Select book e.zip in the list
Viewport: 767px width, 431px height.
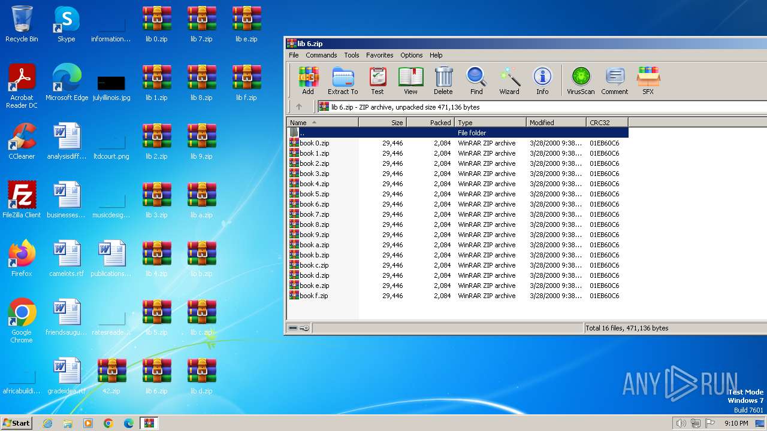458,286
